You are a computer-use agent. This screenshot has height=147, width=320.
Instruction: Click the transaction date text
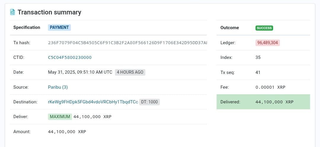coord(80,72)
